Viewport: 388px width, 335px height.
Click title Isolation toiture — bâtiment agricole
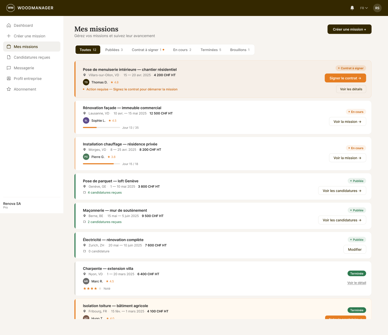click(x=115, y=306)
